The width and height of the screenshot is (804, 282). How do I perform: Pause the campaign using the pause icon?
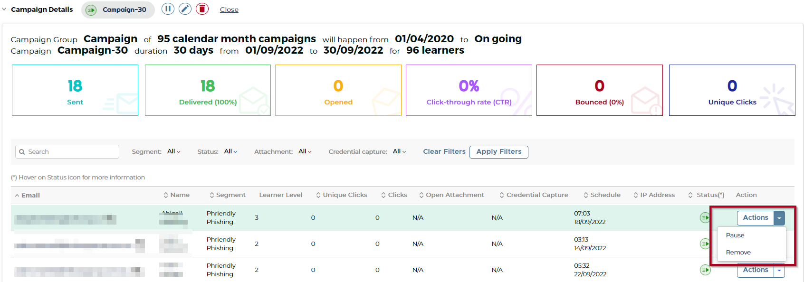[x=168, y=9]
